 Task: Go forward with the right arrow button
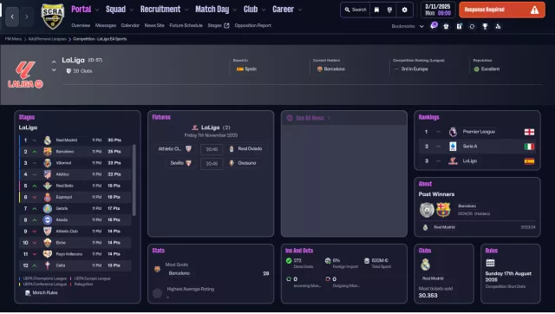pos(27,16)
